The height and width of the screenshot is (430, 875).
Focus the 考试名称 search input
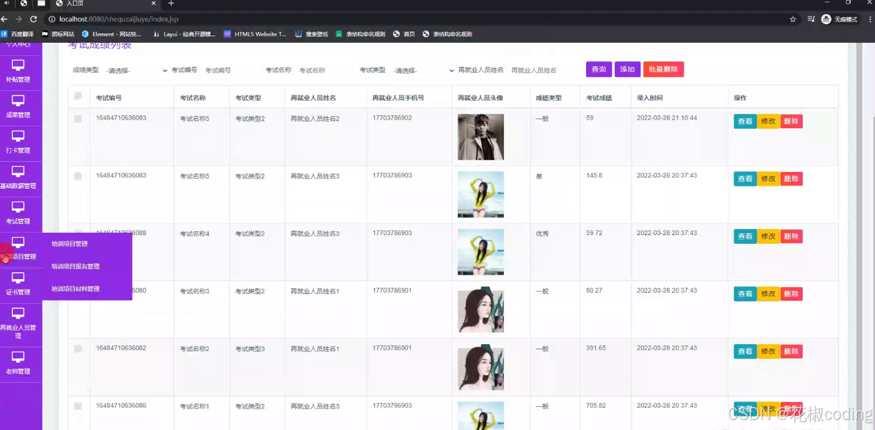[325, 71]
